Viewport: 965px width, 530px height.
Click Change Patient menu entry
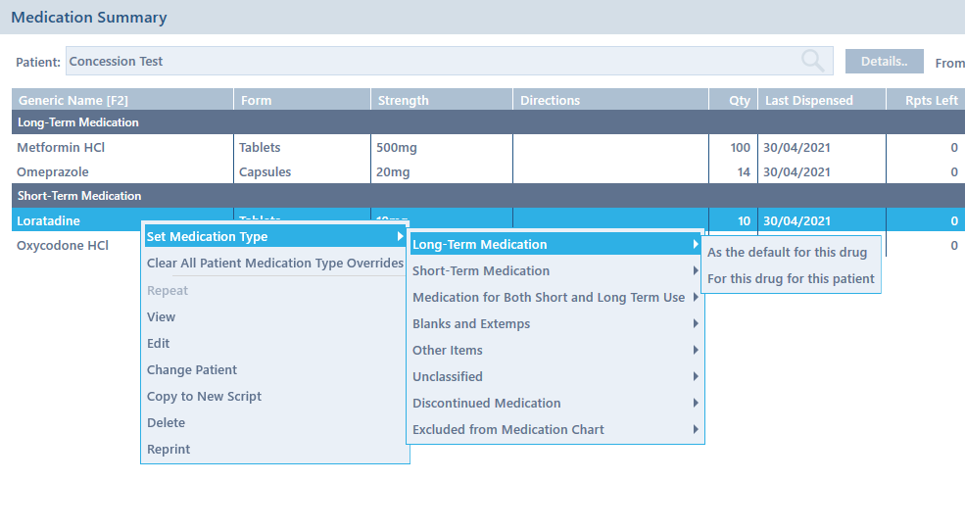[x=192, y=370]
